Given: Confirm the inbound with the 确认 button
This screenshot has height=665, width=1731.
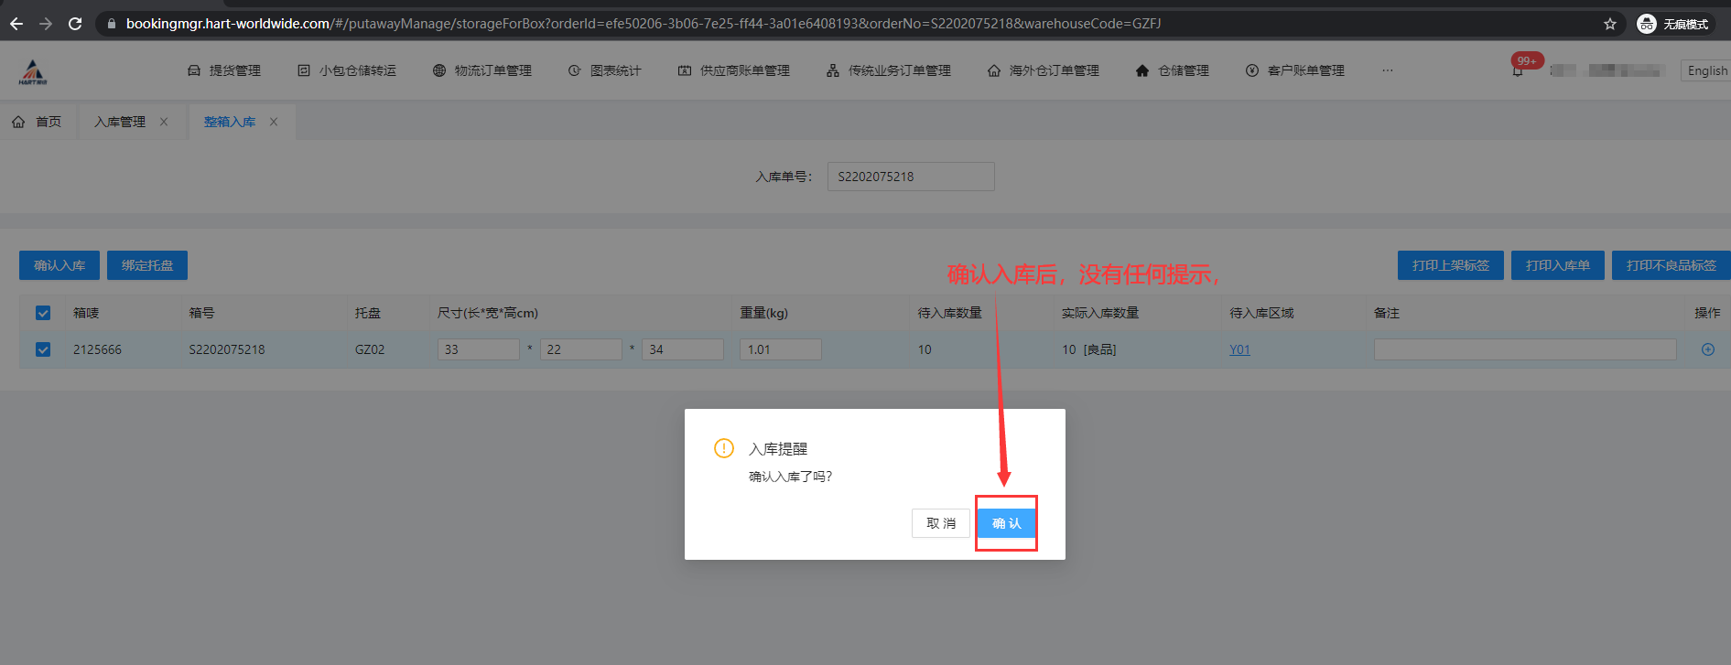Looking at the screenshot, I should tap(1006, 523).
